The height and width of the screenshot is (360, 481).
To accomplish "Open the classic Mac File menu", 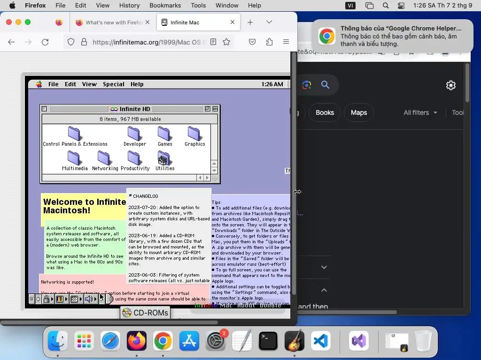I will pos(54,84).
